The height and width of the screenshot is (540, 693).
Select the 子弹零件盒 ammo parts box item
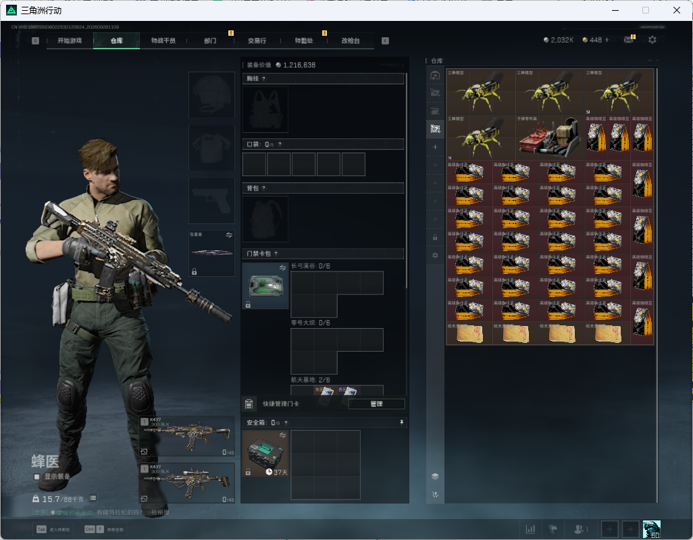click(x=550, y=137)
